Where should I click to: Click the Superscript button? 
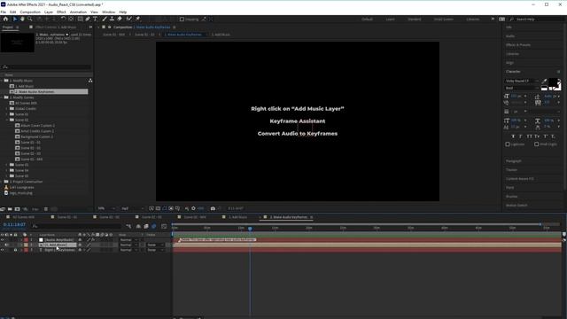pos(546,136)
